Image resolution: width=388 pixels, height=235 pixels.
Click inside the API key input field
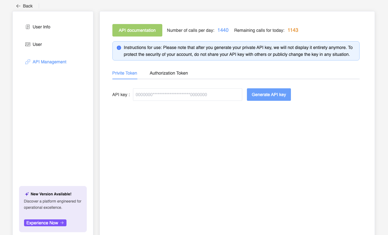[x=187, y=94]
